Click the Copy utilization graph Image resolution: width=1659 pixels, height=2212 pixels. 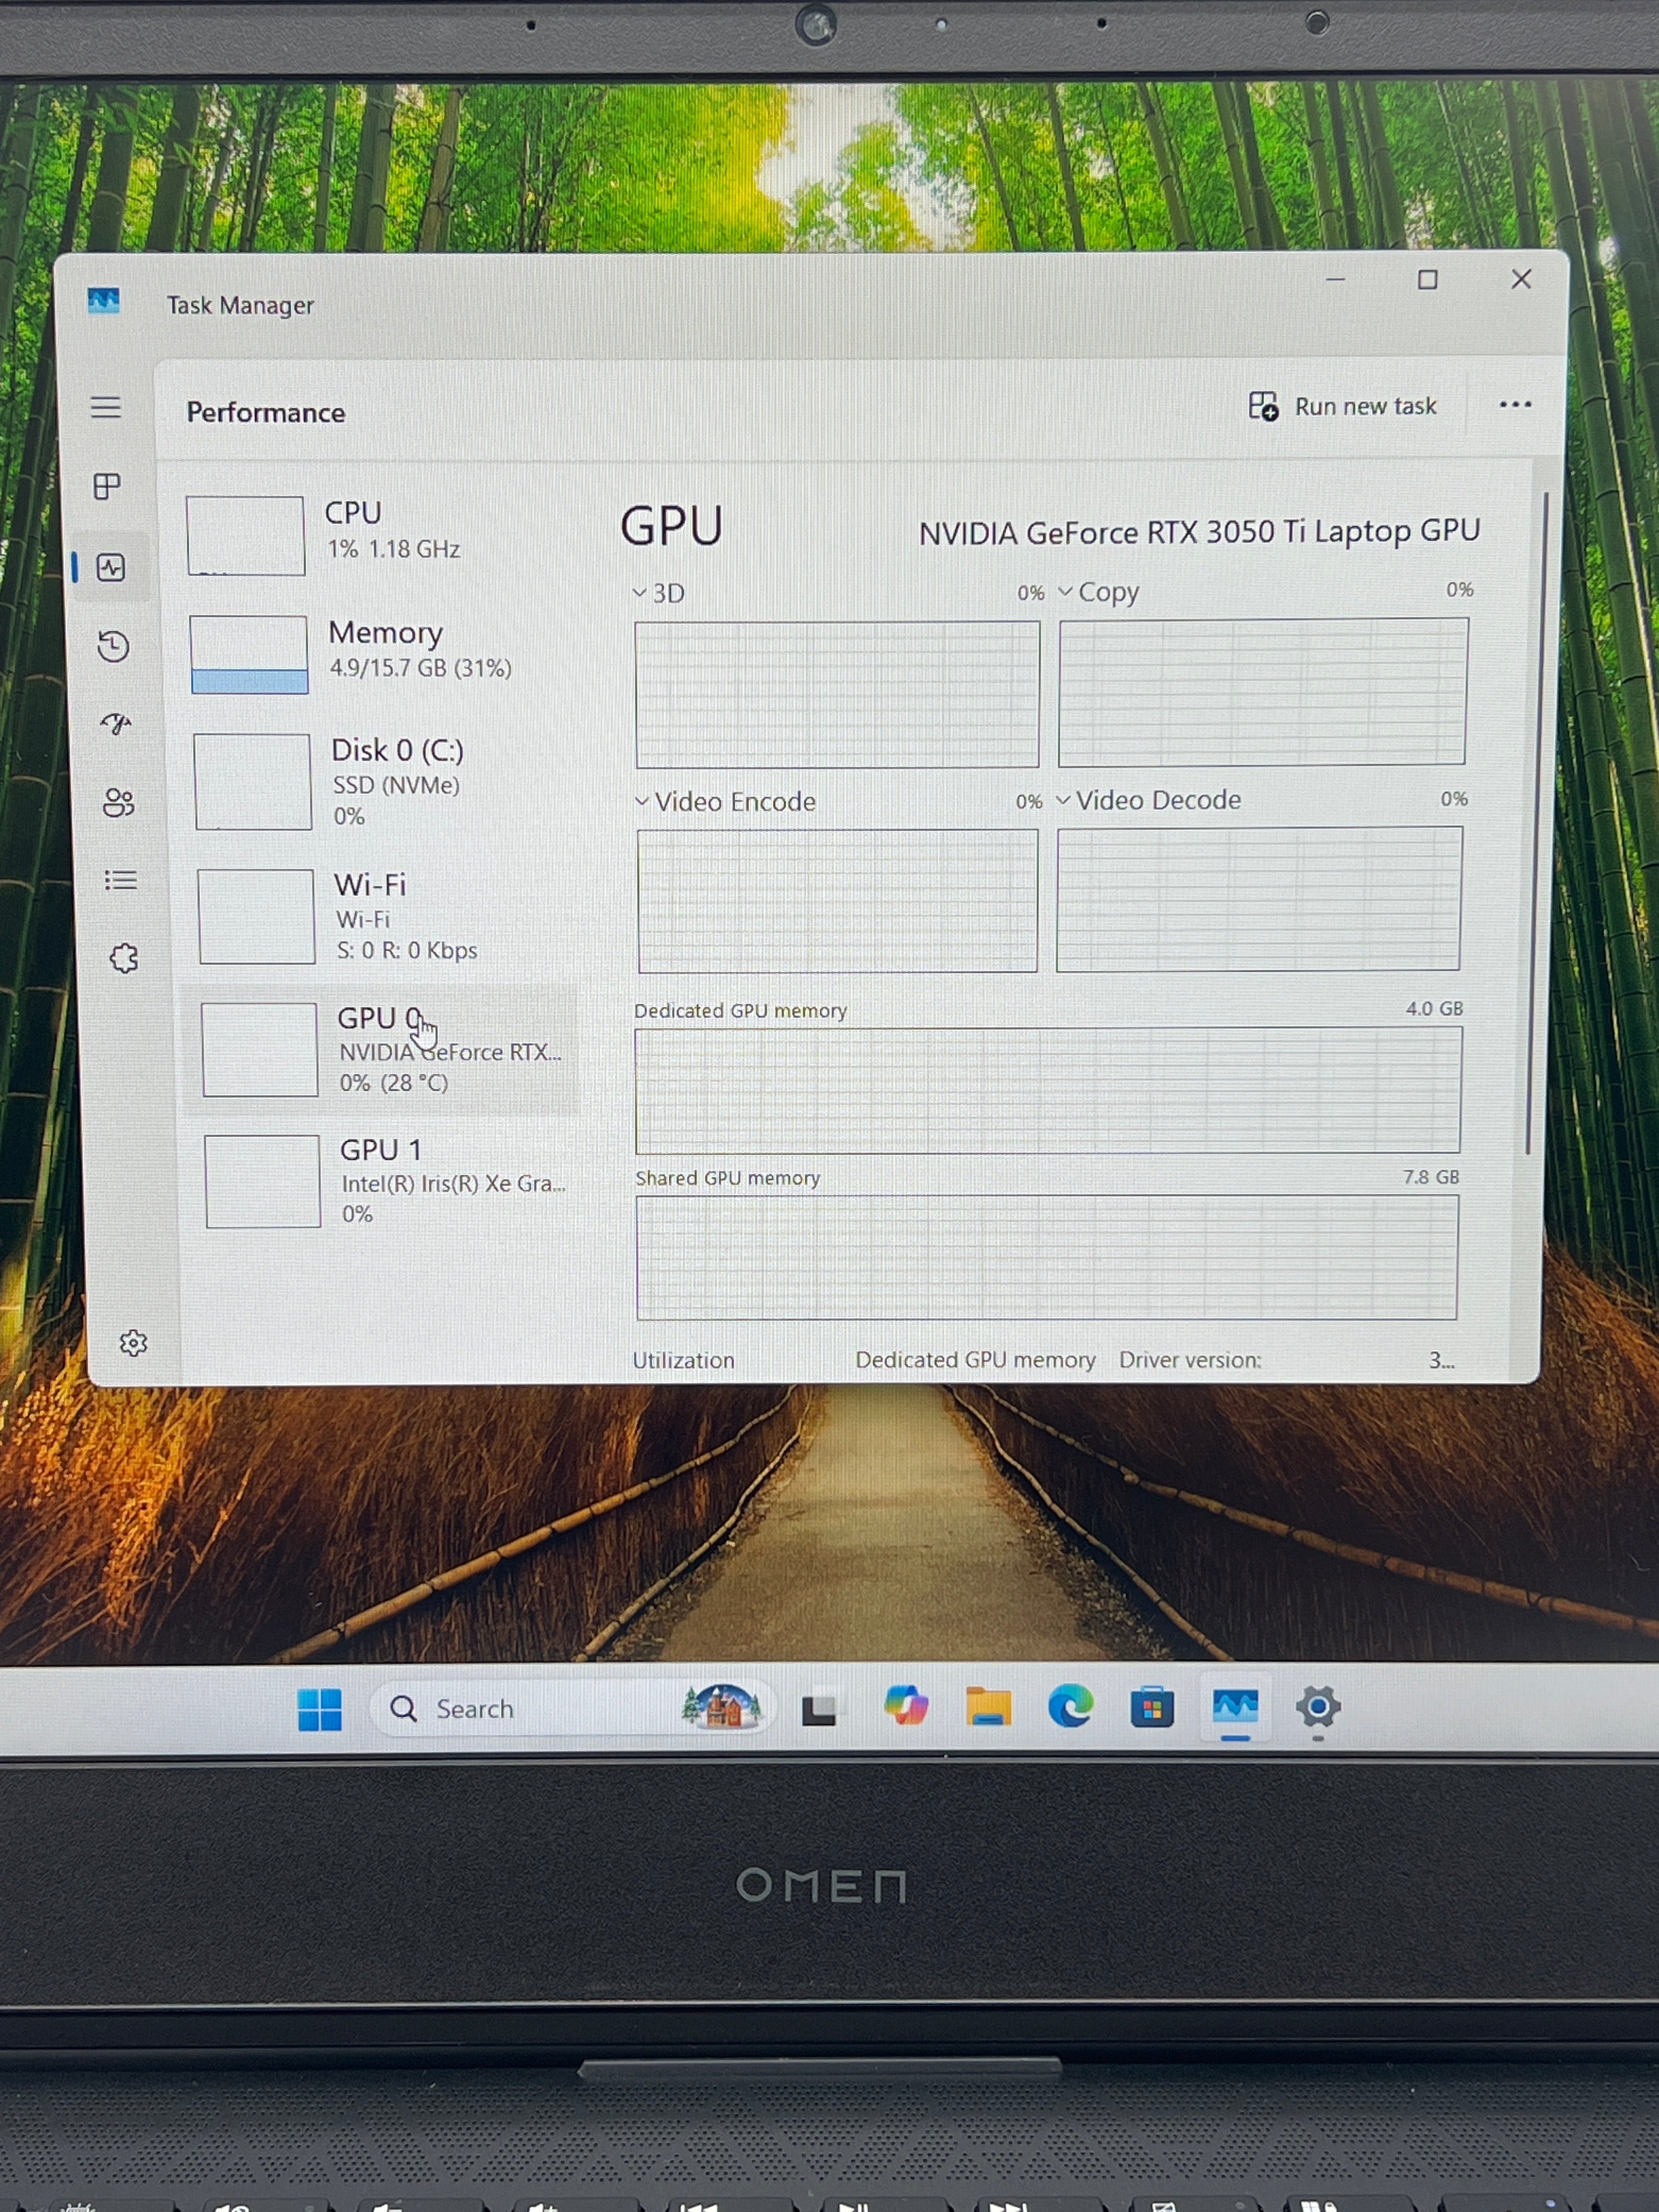[1263, 691]
